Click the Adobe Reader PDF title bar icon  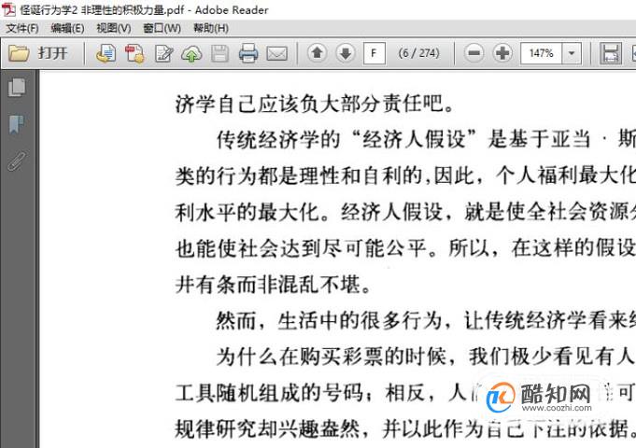click(9, 9)
